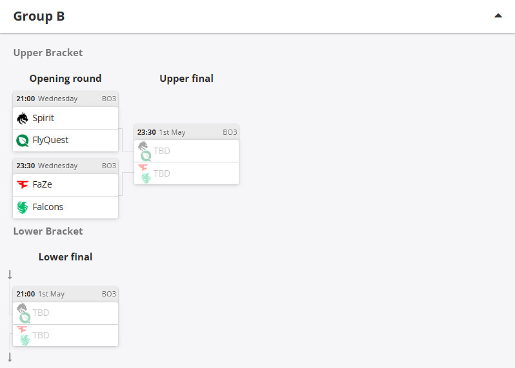Open the FlyQuest team link
Image resolution: width=515 pixels, height=368 pixels.
(50, 140)
